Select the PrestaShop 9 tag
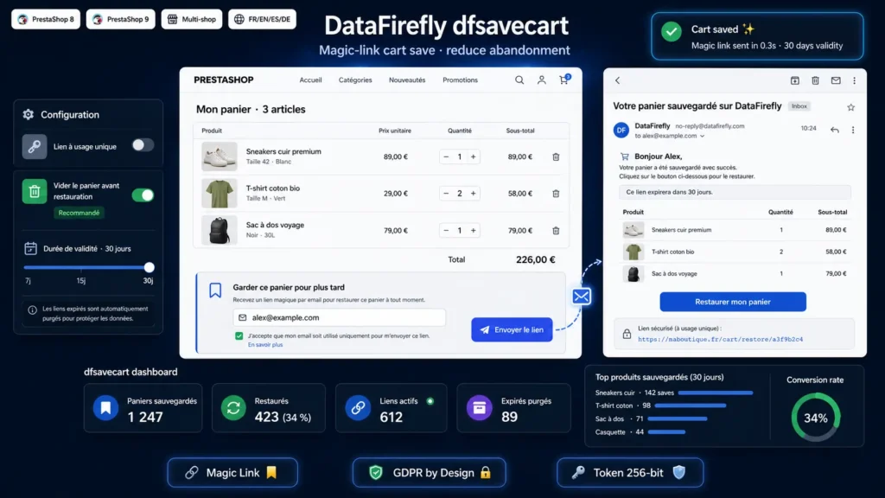Image resolution: width=885 pixels, height=498 pixels. (x=121, y=19)
